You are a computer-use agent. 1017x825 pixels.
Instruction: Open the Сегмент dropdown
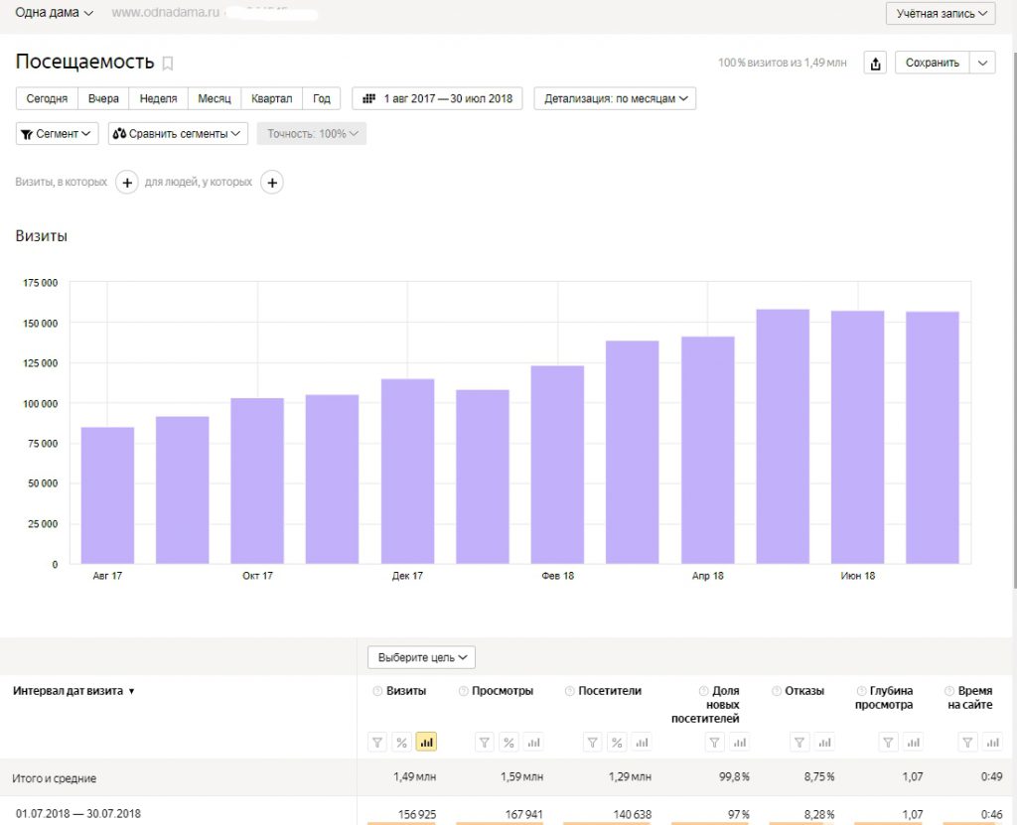click(57, 134)
